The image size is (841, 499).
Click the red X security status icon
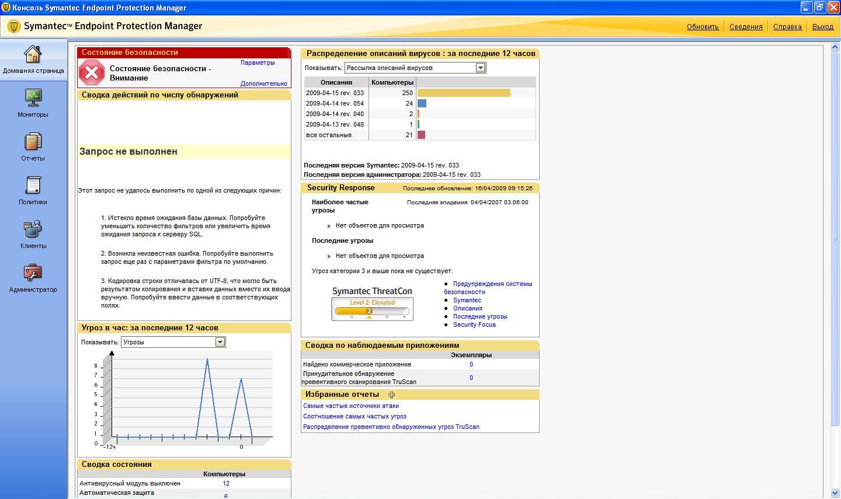92,73
